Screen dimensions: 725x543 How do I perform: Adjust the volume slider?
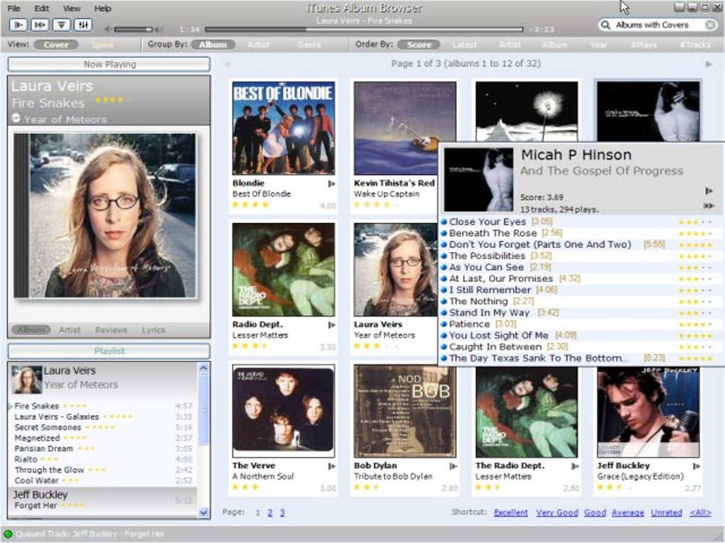point(134,30)
